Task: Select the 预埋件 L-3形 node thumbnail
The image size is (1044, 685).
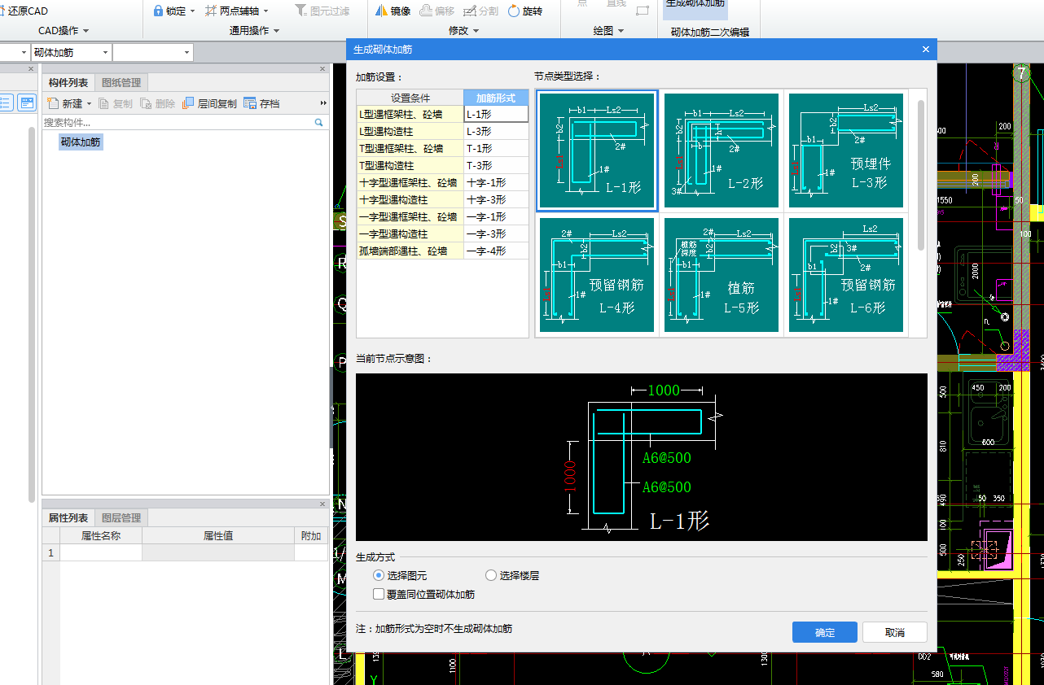Action: point(846,151)
